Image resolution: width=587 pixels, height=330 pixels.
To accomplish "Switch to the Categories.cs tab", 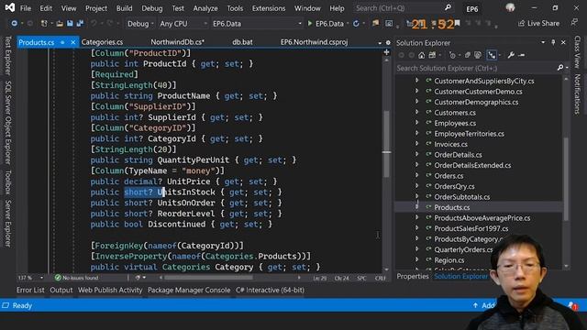I will point(102,42).
